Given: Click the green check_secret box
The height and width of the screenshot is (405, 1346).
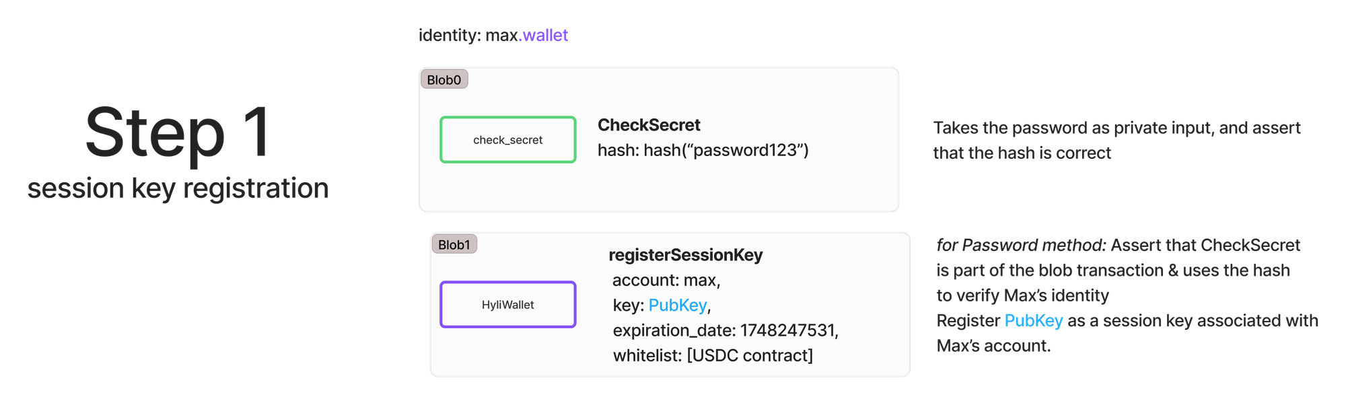Looking at the screenshot, I should [508, 139].
